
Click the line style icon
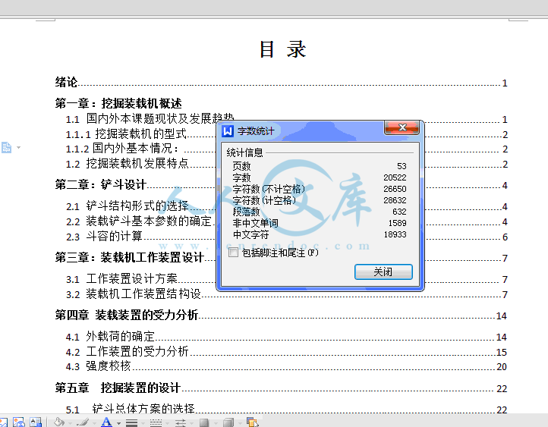pos(131,422)
